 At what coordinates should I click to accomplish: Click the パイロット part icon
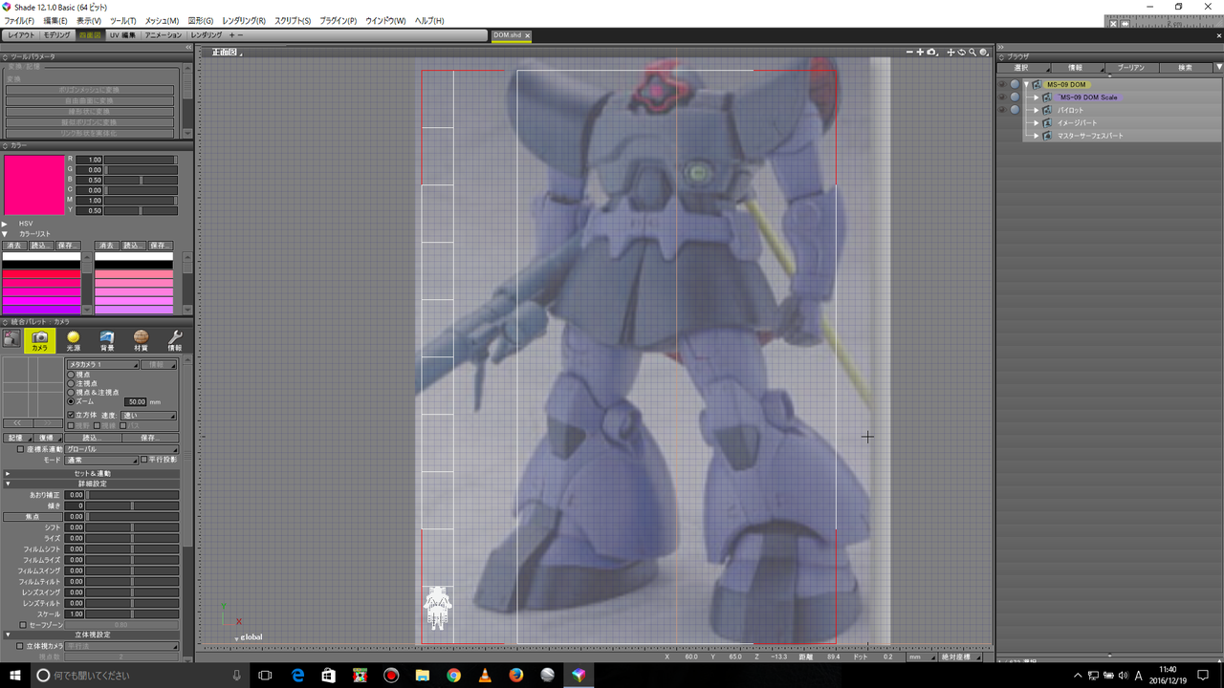tap(1048, 110)
